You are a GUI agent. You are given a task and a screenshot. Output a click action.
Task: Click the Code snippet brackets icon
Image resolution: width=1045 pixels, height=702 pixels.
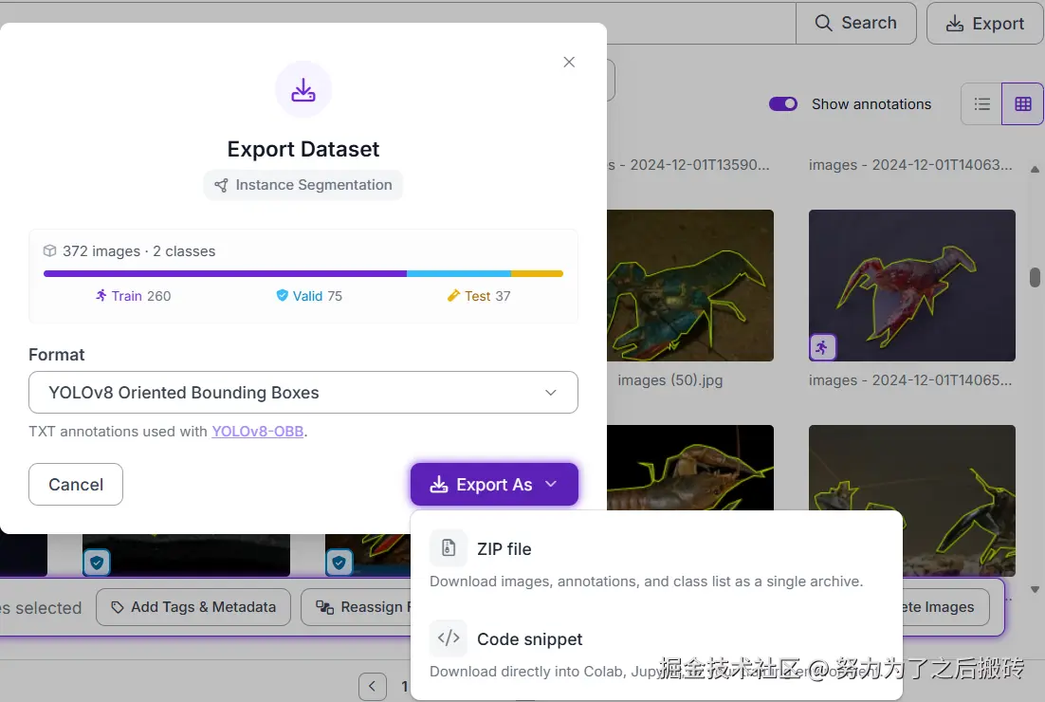pyautogui.click(x=449, y=638)
